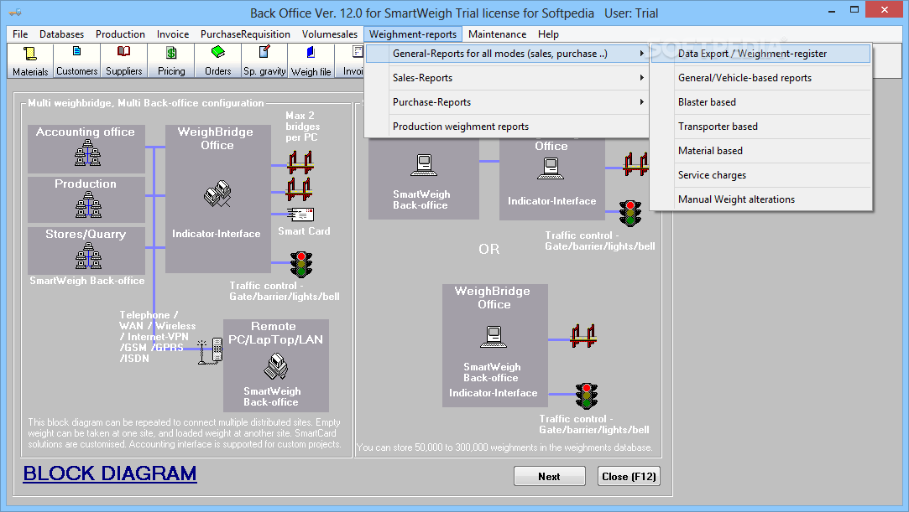Click the 'Max 2 bridges per PC' label

pyautogui.click(x=302, y=127)
